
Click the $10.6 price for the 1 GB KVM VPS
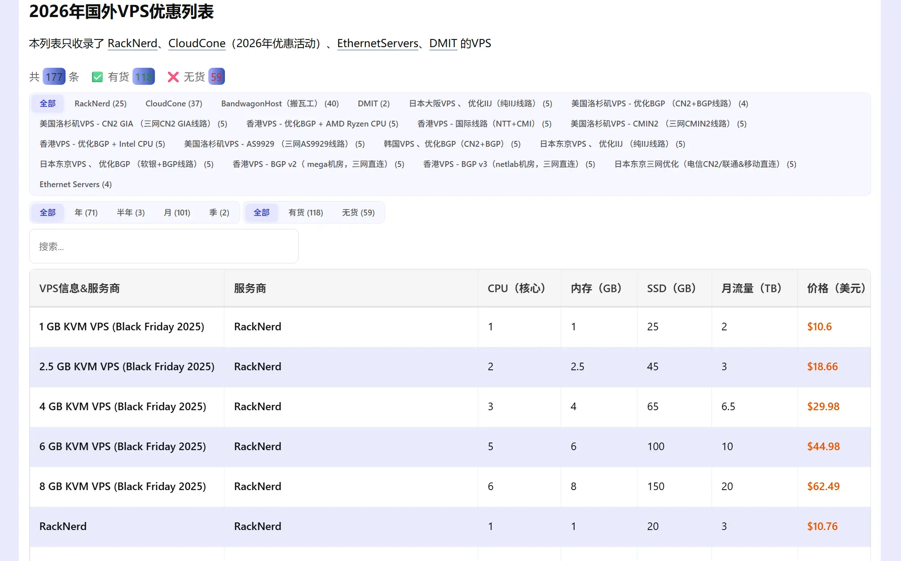click(819, 327)
